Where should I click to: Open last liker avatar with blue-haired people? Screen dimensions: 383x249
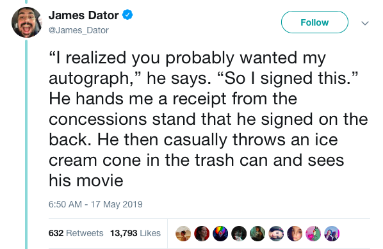click(332, 234)
